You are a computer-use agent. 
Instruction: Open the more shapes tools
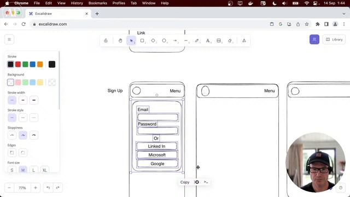244,40
